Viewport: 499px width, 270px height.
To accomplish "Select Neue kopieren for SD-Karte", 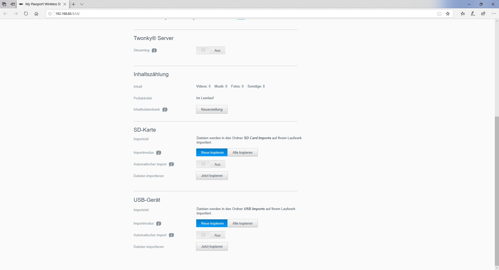I will click(212, 153).
